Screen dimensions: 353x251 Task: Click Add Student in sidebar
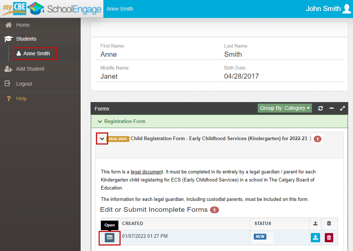(x=30, y=69)
